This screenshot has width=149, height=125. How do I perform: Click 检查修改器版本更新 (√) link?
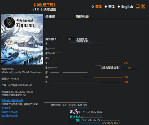pos(14,95)
